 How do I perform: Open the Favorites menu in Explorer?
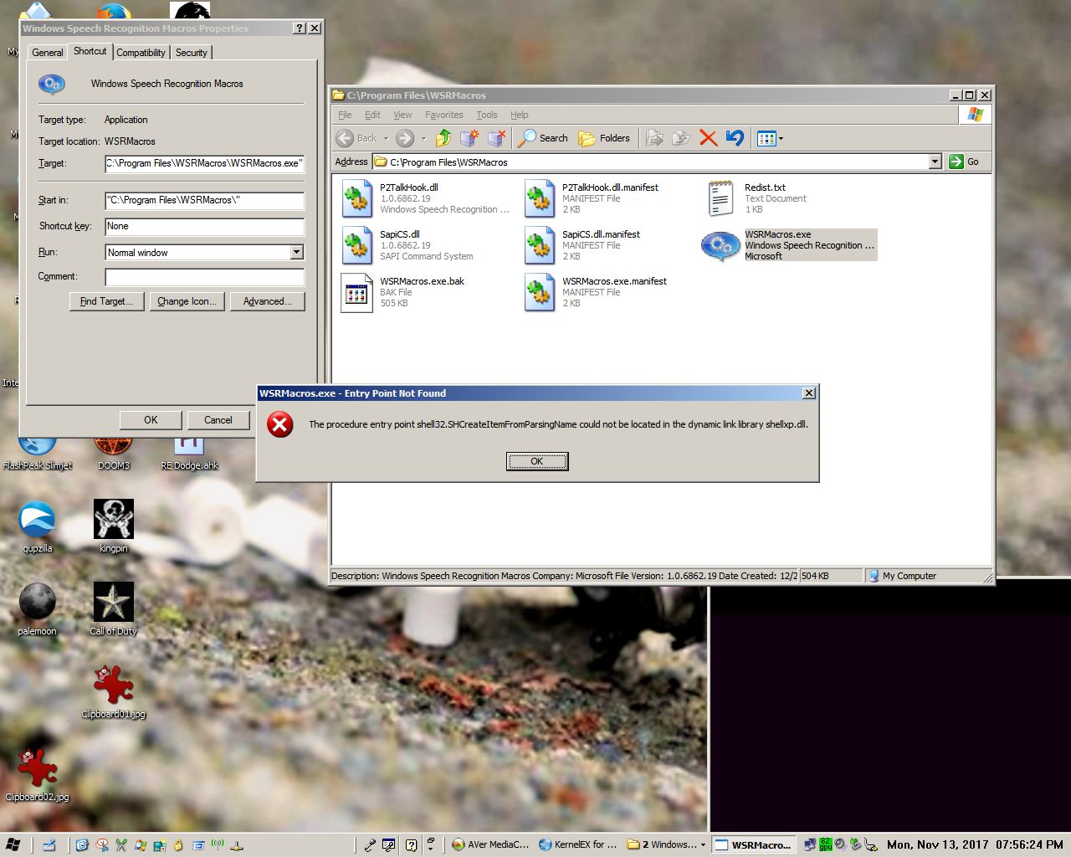443,115
